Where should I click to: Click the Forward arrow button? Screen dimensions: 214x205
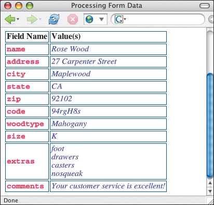click(32, 19)
